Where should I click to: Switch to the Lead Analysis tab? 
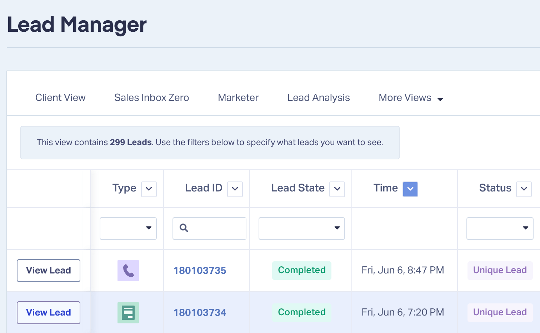pos(319,98)
